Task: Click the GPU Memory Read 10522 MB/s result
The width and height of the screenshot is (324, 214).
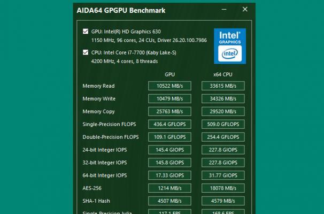Action: point(169,86)
